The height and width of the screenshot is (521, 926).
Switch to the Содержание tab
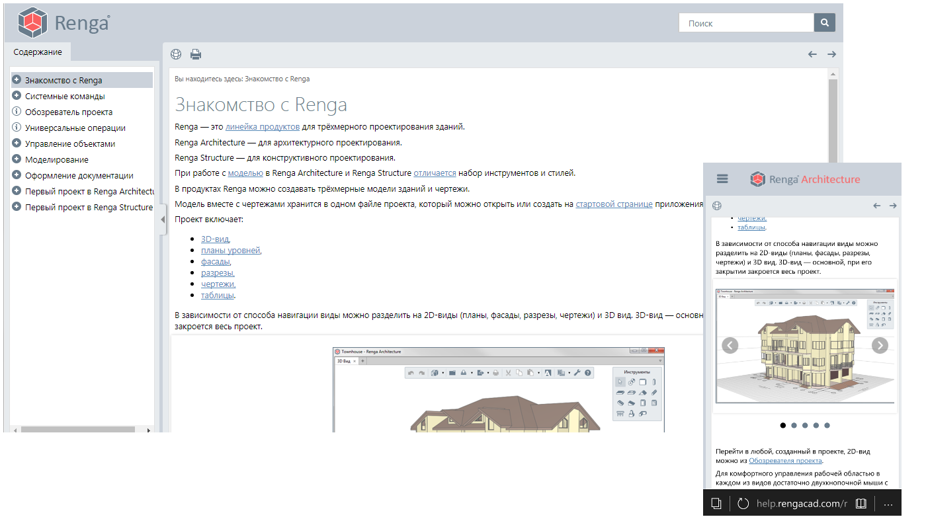tap(38, 52)
